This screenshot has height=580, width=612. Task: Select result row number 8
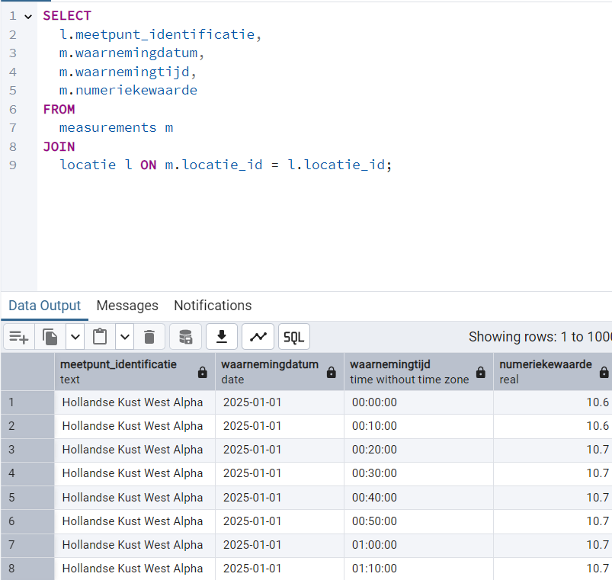[27, 569]
